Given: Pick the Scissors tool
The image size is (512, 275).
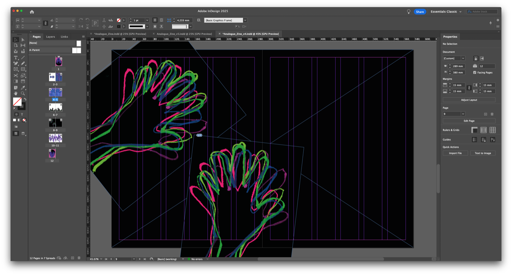Looking at the screenshot, I should point(16,76).
